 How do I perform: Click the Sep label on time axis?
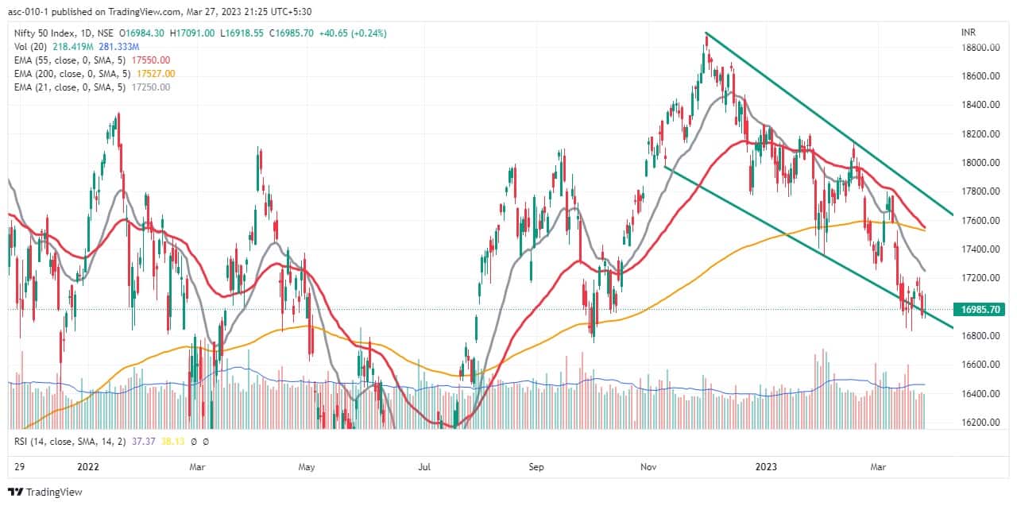coord(537,467)
